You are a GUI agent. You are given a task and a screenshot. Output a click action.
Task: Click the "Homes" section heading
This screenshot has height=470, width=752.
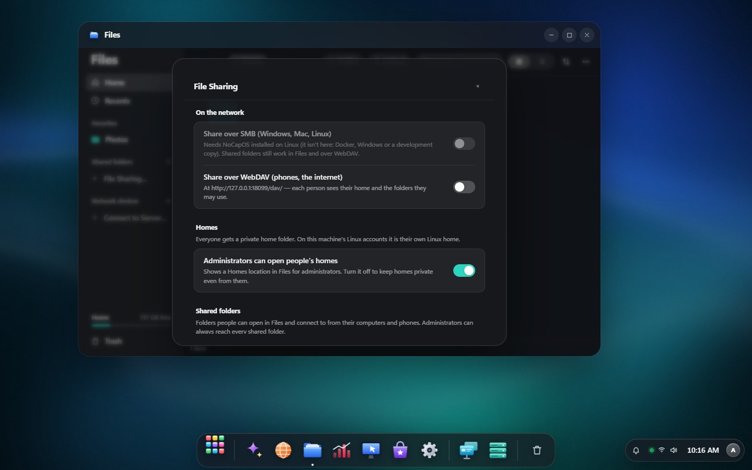coord(207,227)
